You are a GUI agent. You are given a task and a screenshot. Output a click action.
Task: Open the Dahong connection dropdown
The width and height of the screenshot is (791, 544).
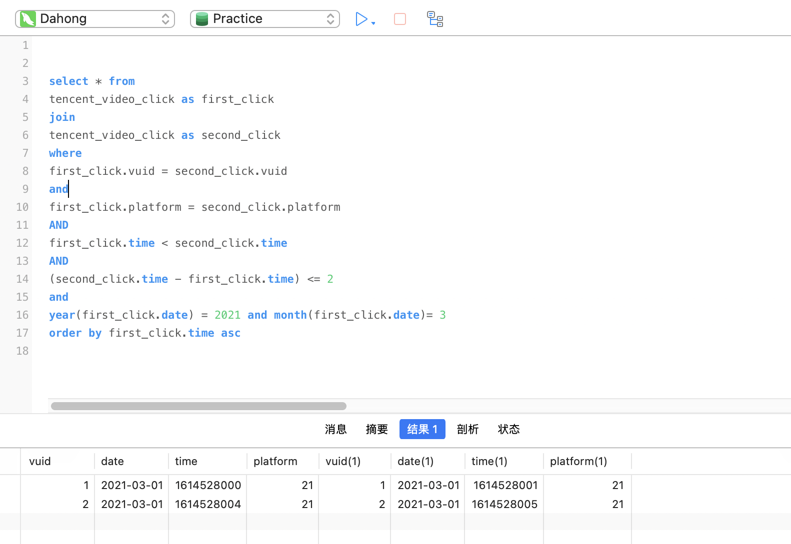pos(95,19)
